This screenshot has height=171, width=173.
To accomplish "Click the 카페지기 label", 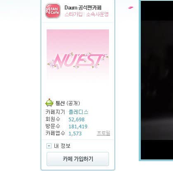I will [x=55, y=112].
